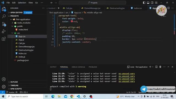Toggle secondary side bar layout icon
The image size is (176, 99).
click(152, 3)
